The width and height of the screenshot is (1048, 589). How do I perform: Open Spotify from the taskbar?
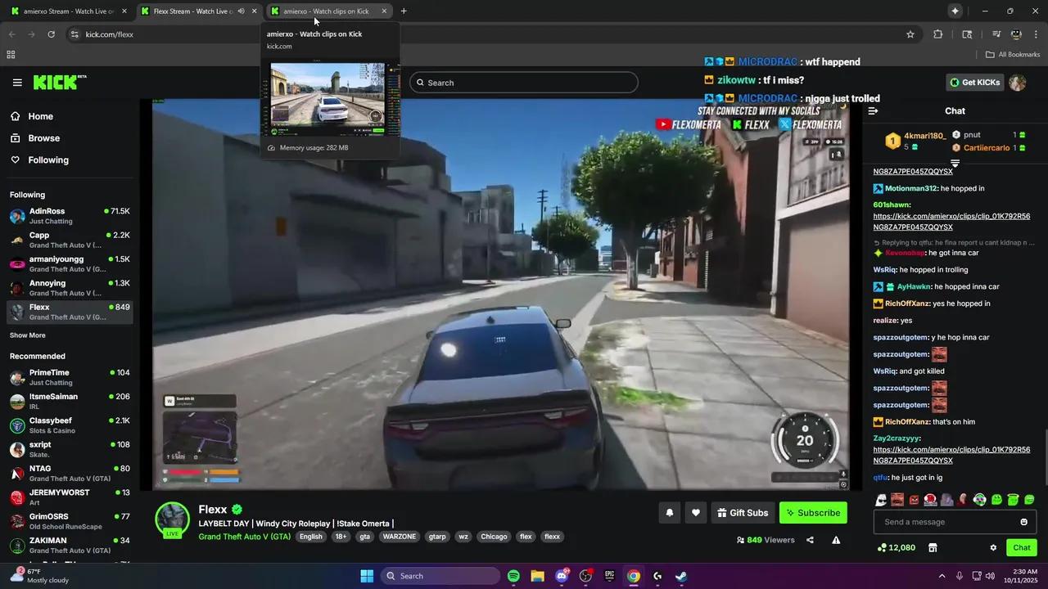tap(513, 576)
